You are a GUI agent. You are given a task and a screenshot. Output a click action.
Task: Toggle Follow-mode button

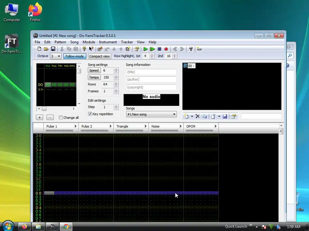click(75, 56)
